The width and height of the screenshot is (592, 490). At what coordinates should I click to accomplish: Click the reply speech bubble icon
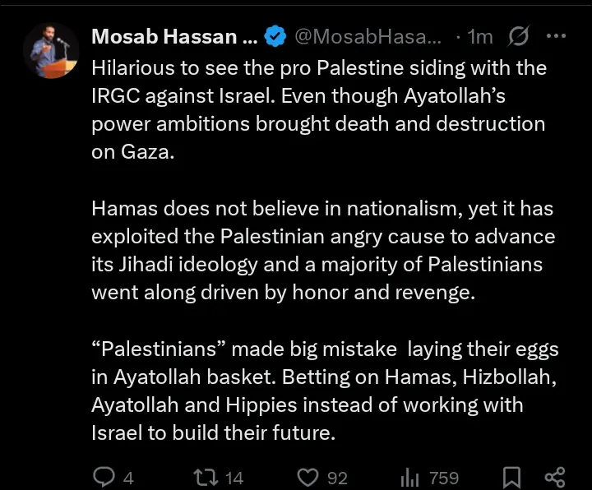coord(104,477)
